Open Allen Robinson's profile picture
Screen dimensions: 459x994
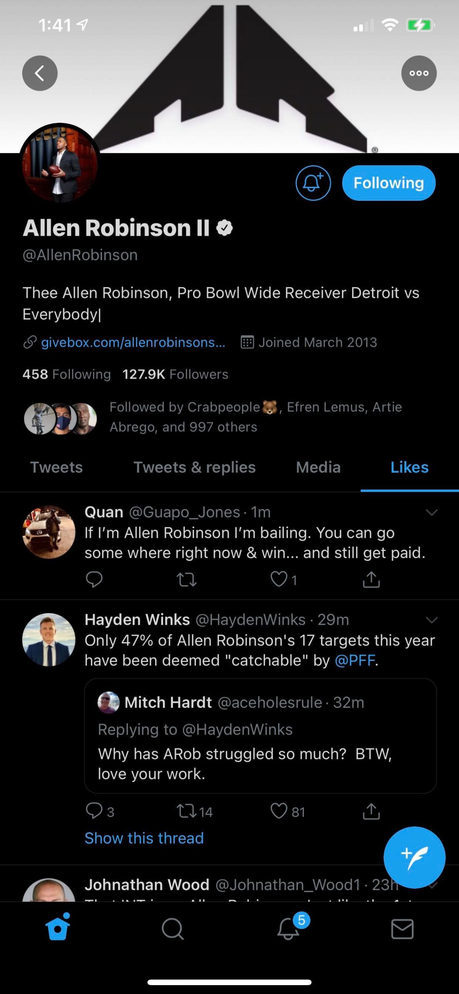60,164
